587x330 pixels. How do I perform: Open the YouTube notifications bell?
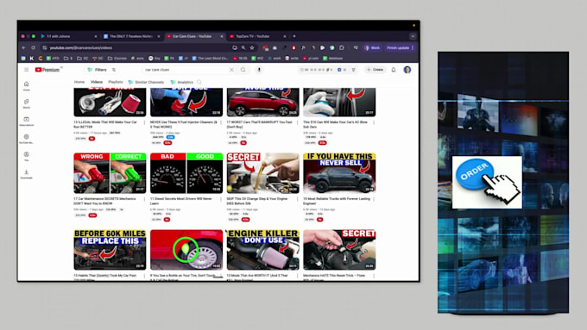394,70
